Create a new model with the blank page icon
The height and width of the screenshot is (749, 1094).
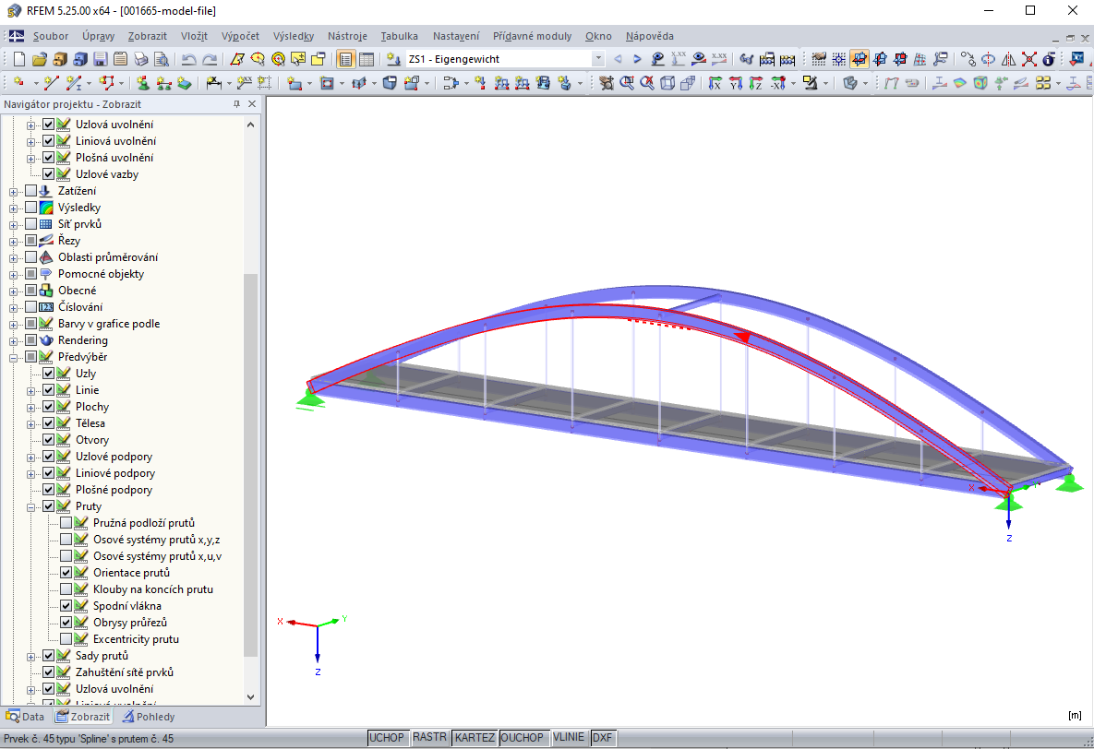pyautogui.click(x=19, y=59)
